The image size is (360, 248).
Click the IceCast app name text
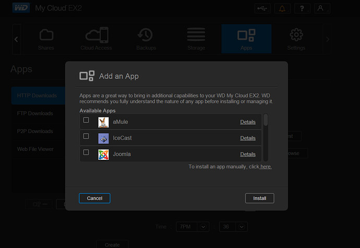[x=122, y=138]
